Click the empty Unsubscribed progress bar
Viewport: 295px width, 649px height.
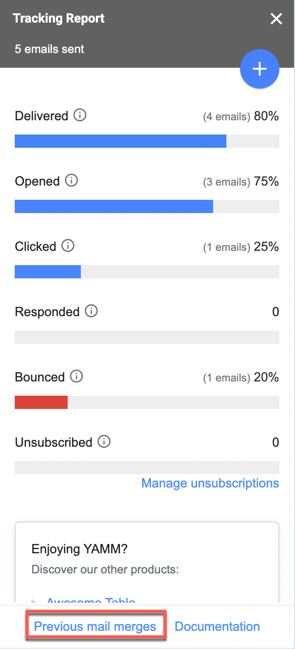[x=147, y=467]
